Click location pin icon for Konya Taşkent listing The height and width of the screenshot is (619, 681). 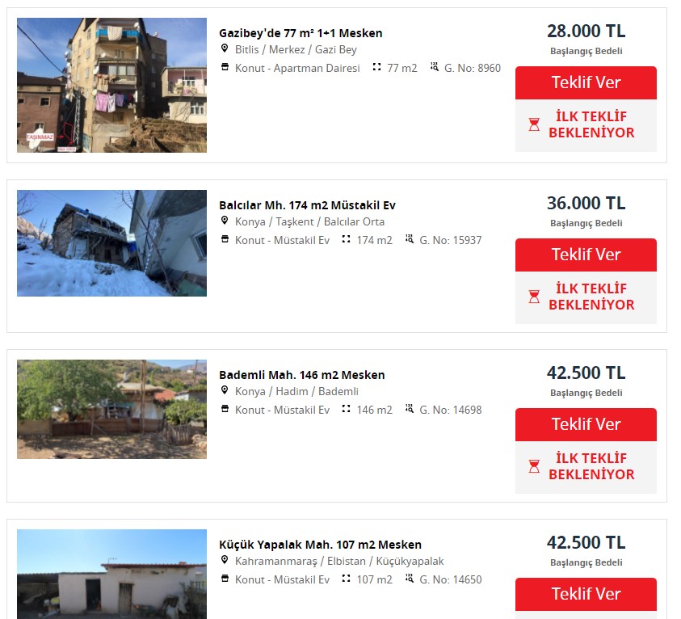225,221
